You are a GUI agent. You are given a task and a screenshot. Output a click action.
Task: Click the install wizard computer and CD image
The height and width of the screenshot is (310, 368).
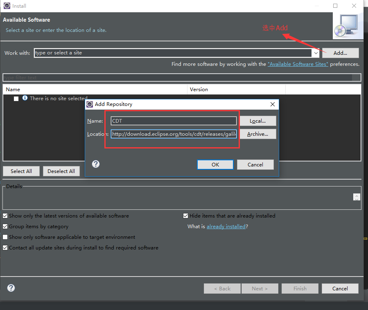348,26
